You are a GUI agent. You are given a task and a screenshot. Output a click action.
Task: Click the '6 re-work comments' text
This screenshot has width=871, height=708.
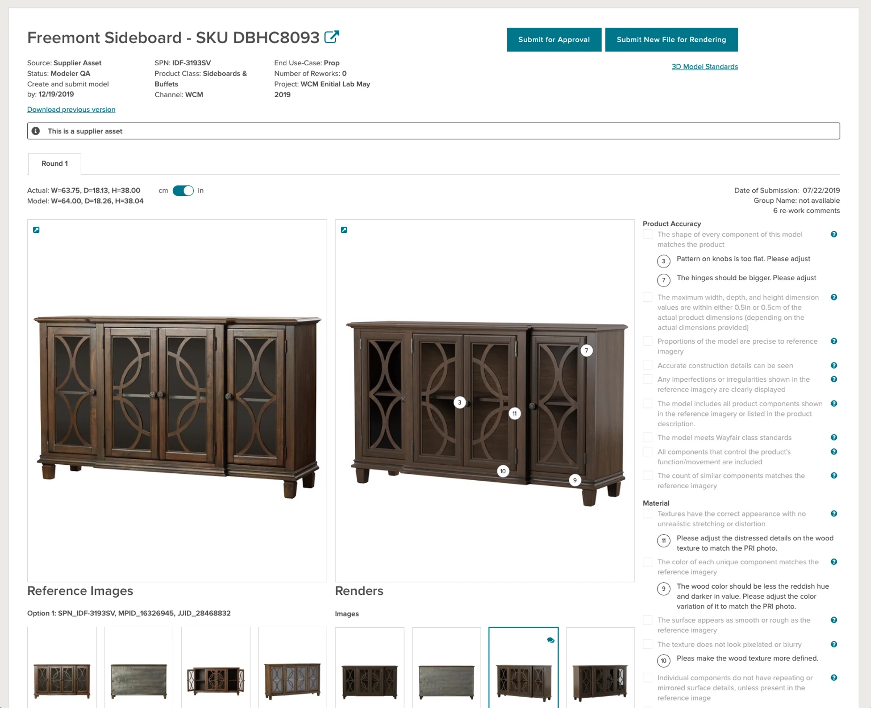(x=806, y=211)
